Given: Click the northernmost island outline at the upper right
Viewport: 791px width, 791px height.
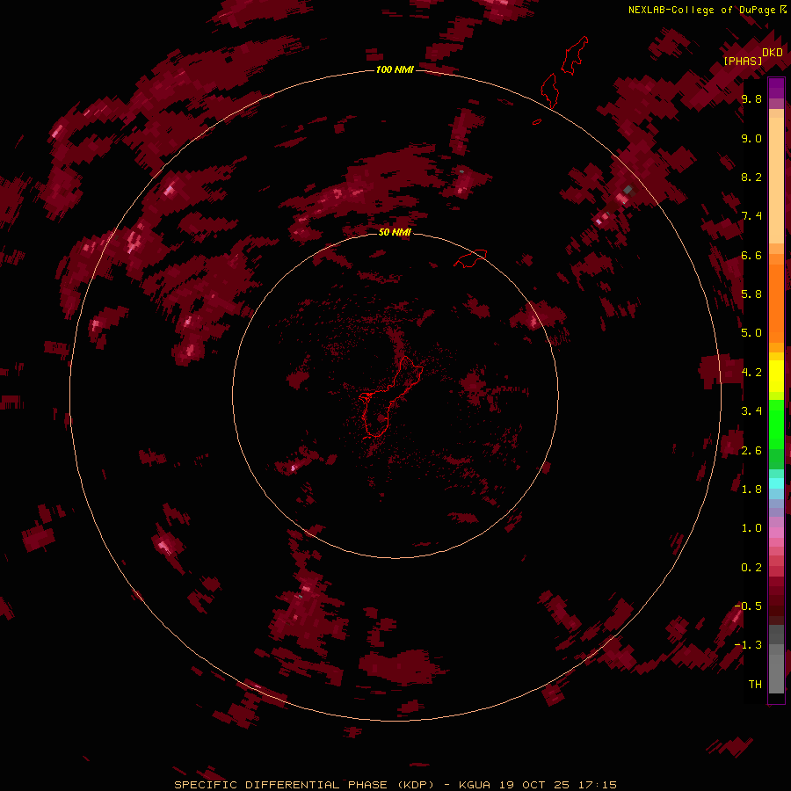Looking at the screenshot, I should (x=575, y=55).
